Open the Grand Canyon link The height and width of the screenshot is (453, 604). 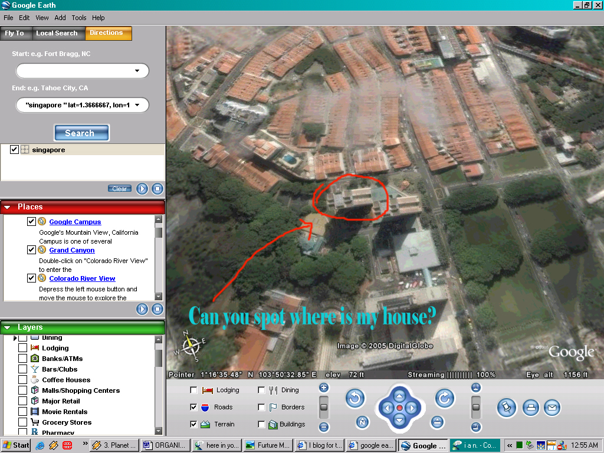point(72,250)
